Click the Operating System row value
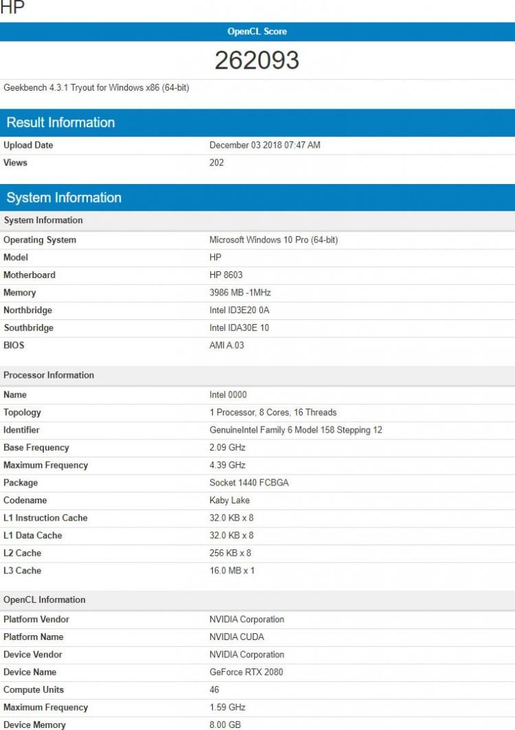The width and height of the screenshot is (515, 730). coord(273,240)
